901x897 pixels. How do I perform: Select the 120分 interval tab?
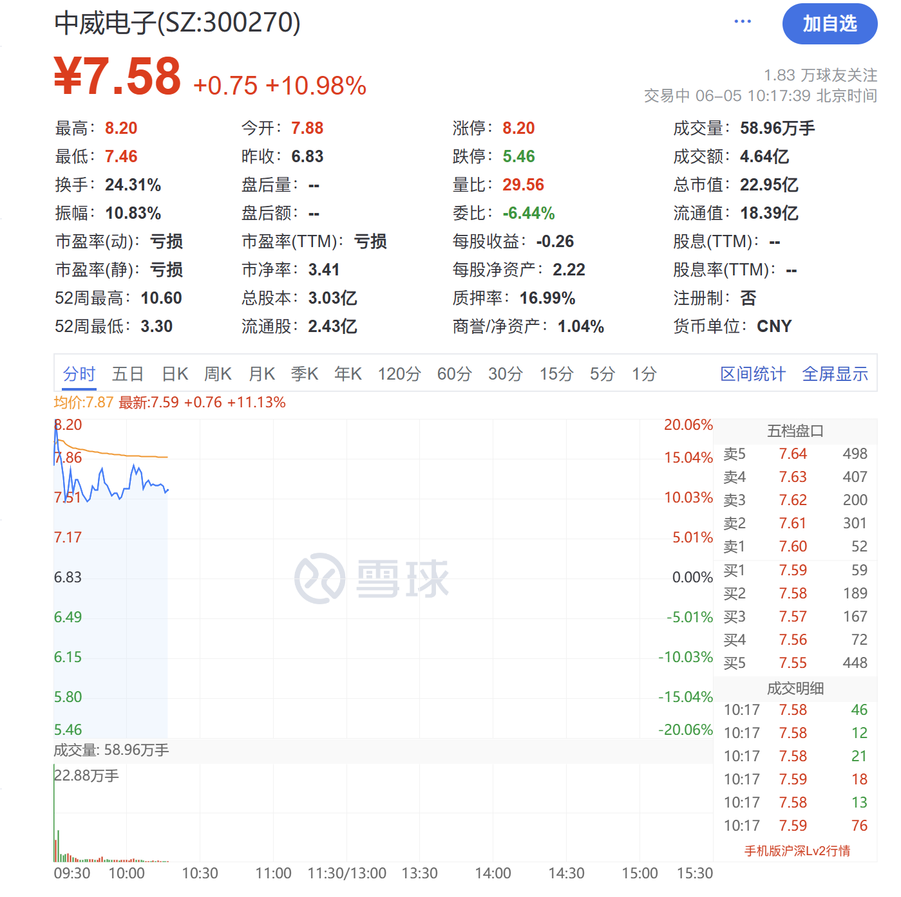coord(399,374)
